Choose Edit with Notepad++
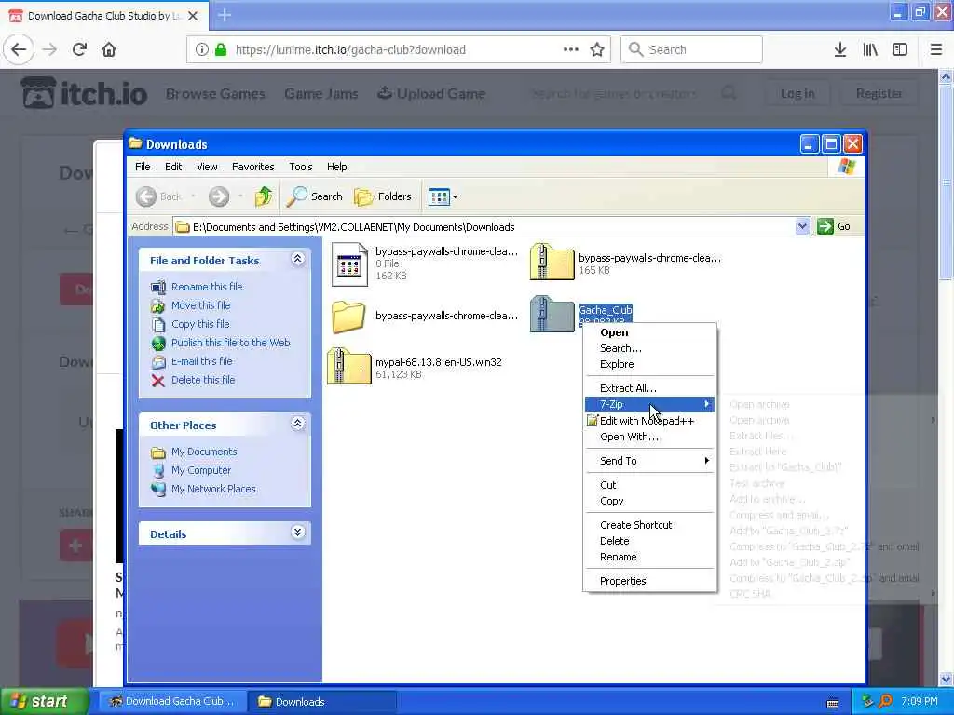Viewport: 954px width, 715px height. 649,421
